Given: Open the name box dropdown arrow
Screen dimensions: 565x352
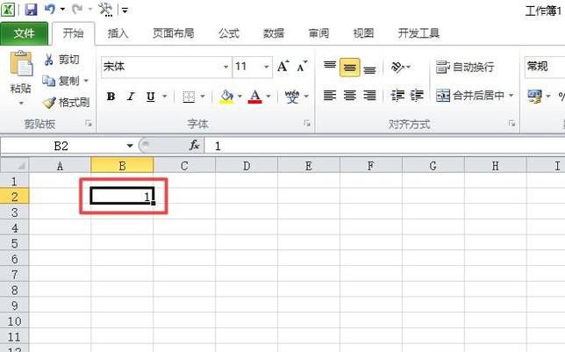Looking at the screenshot, I should (x=130, y=146).
